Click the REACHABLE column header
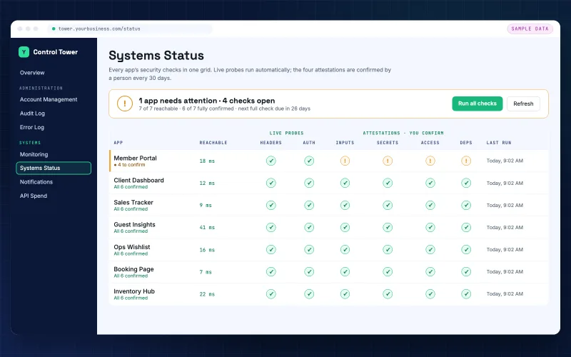The width and height of the screenshot is (571, 357). coord(213,143)
